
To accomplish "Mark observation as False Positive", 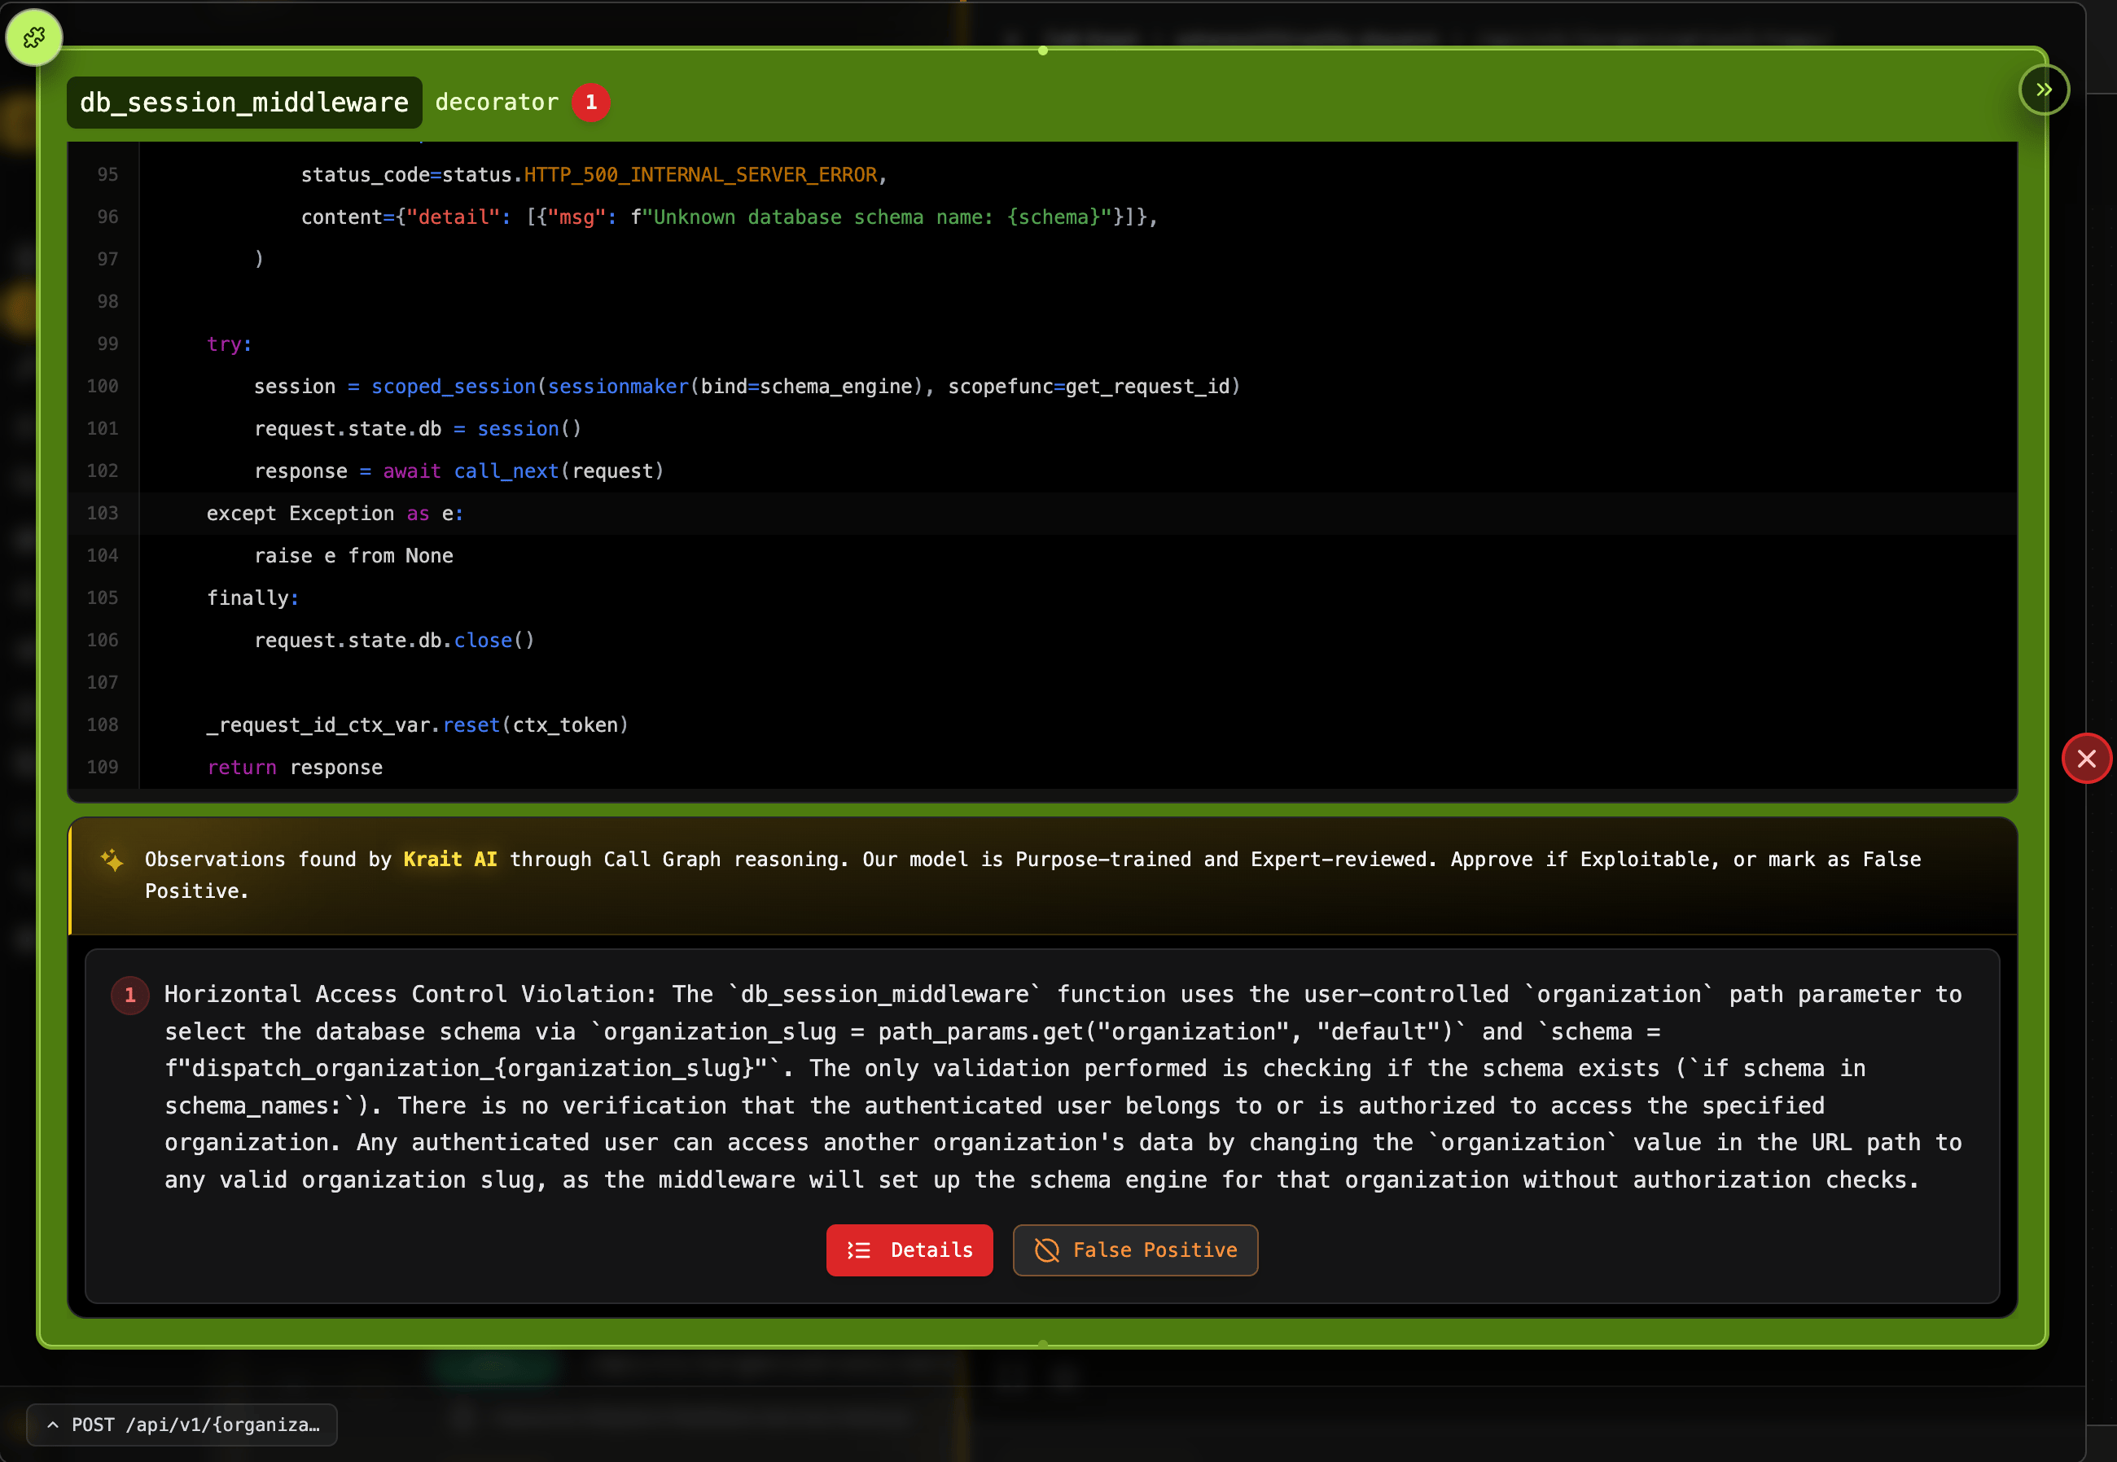I will (1135, 1250).
